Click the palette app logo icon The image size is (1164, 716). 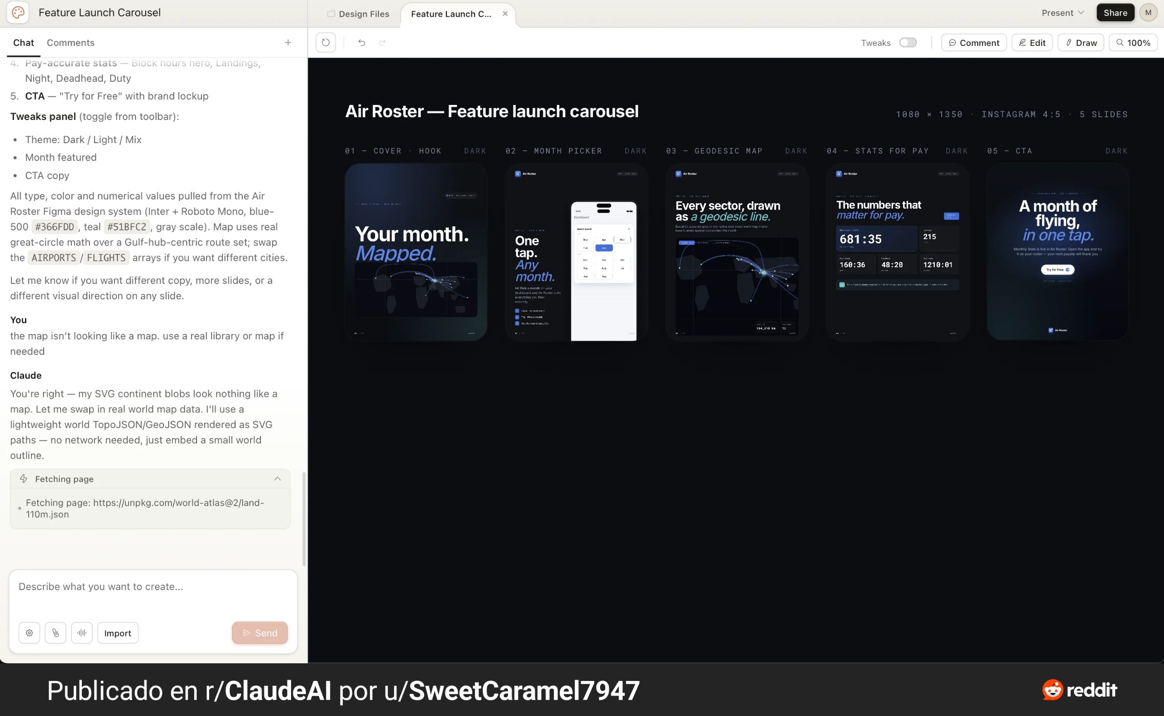click(18, 13)
